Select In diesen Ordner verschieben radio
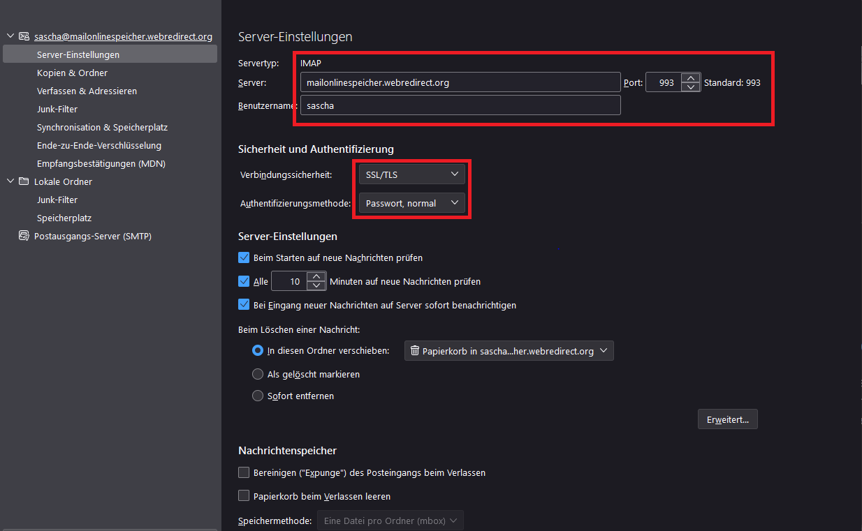The image size is (862, 531). 258,351
